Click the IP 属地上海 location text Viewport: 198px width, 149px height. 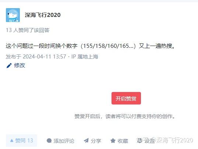pos(85,57)
